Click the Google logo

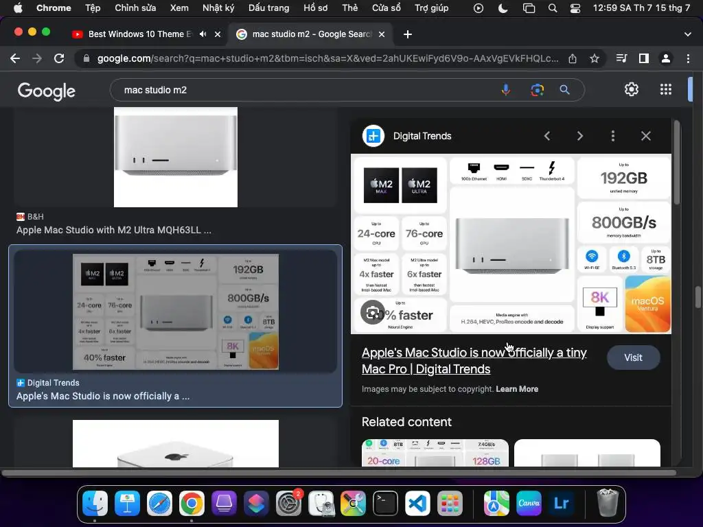tap(47, 91)
